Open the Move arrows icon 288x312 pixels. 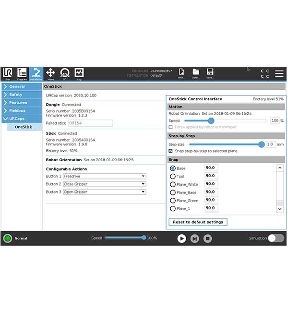[x=50, y=73]
